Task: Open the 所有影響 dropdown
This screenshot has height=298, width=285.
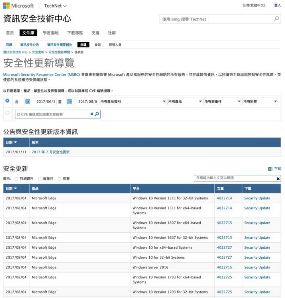Action: pyautogui.click(x=260, y=101)
